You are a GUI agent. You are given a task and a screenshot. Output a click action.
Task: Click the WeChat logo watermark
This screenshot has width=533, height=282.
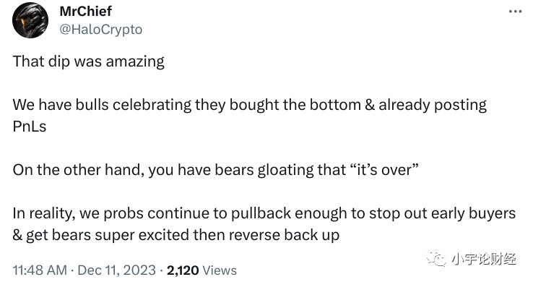(436, 258)
